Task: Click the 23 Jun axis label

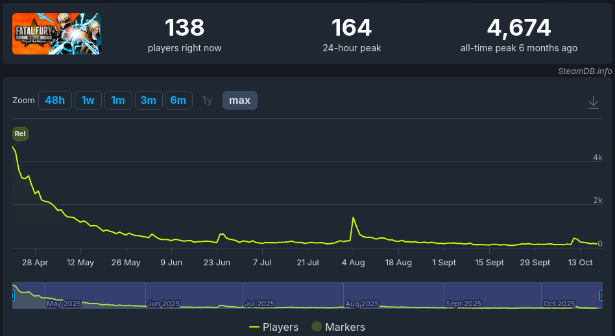Action: pos(217,263)
